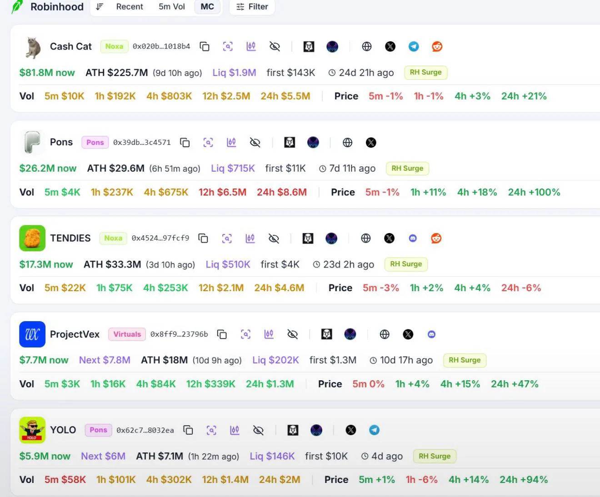Open Pons X profile
The width and height of the screenshot is (600, 497).
(x=371, y=143)
